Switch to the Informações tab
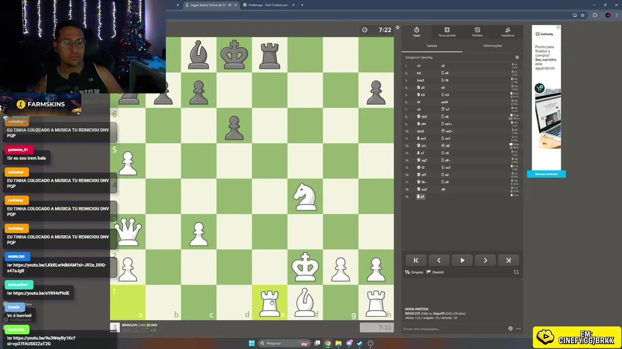 [x=492, y=46]
